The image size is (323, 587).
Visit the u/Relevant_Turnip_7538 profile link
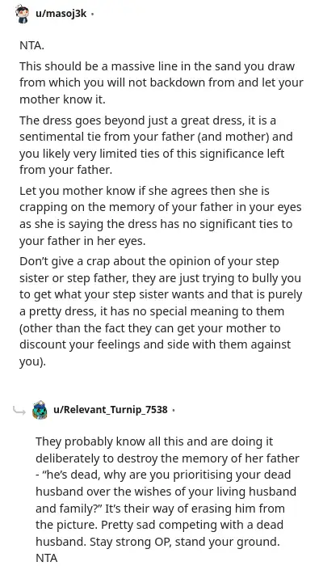click(x=111, y=410)
